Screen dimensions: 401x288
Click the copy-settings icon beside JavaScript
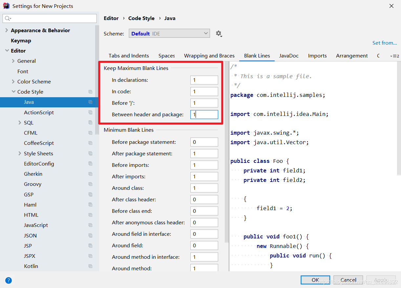[x=90, y=225]
